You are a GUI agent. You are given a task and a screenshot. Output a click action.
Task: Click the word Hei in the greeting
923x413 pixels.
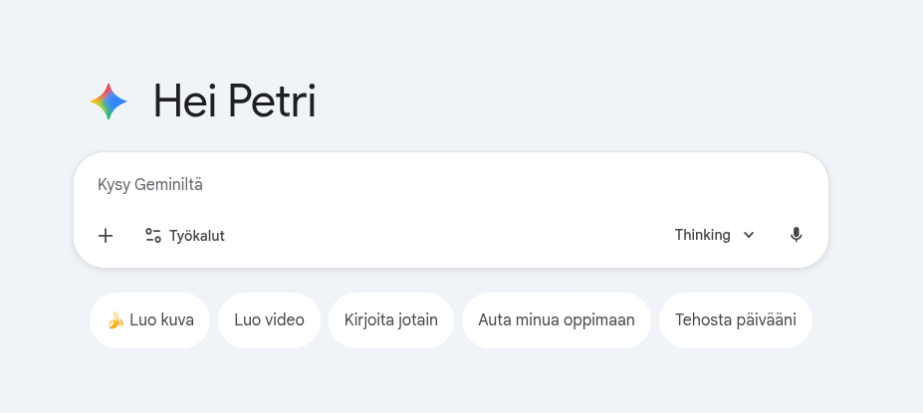tap(184, 102)
